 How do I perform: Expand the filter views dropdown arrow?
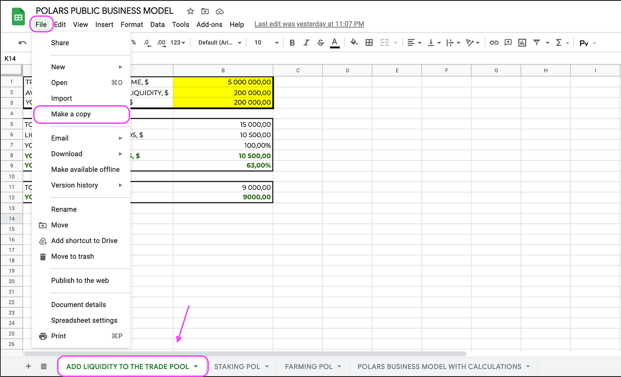tap(547, 43)
